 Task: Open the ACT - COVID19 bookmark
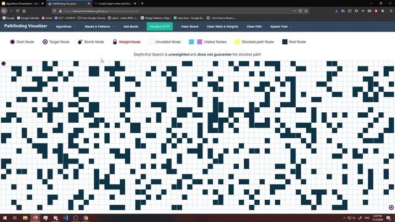pyautogui.click(x=65, y=18)
